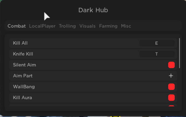The image size is (186, 117).
Task: Click the Silent Aim label text
Action: (x=24, y=65)
